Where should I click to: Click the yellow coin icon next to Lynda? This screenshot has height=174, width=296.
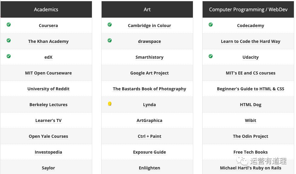pyautogui.click(x=110, y=104)
